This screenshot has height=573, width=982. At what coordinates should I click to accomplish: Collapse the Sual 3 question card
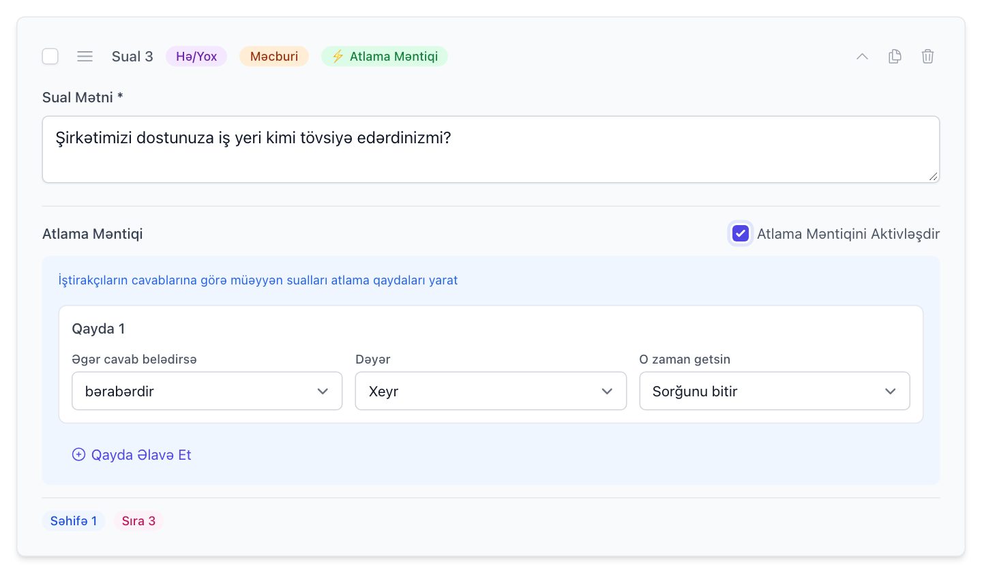[x=862, y=57]
